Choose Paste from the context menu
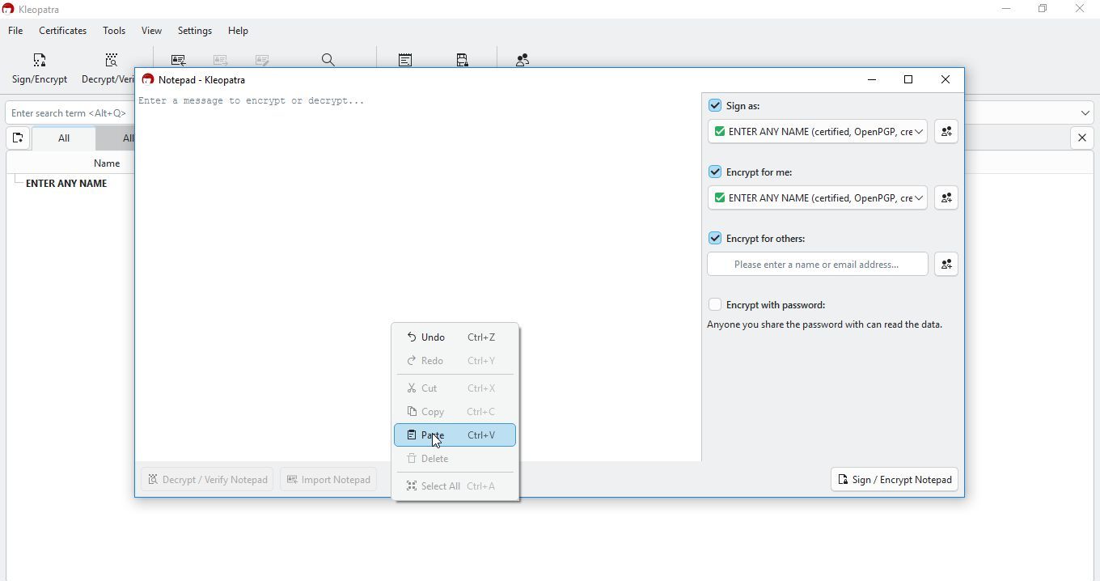Image resolution: width=1100 pixels, height=581 pixels. (455, 435)
